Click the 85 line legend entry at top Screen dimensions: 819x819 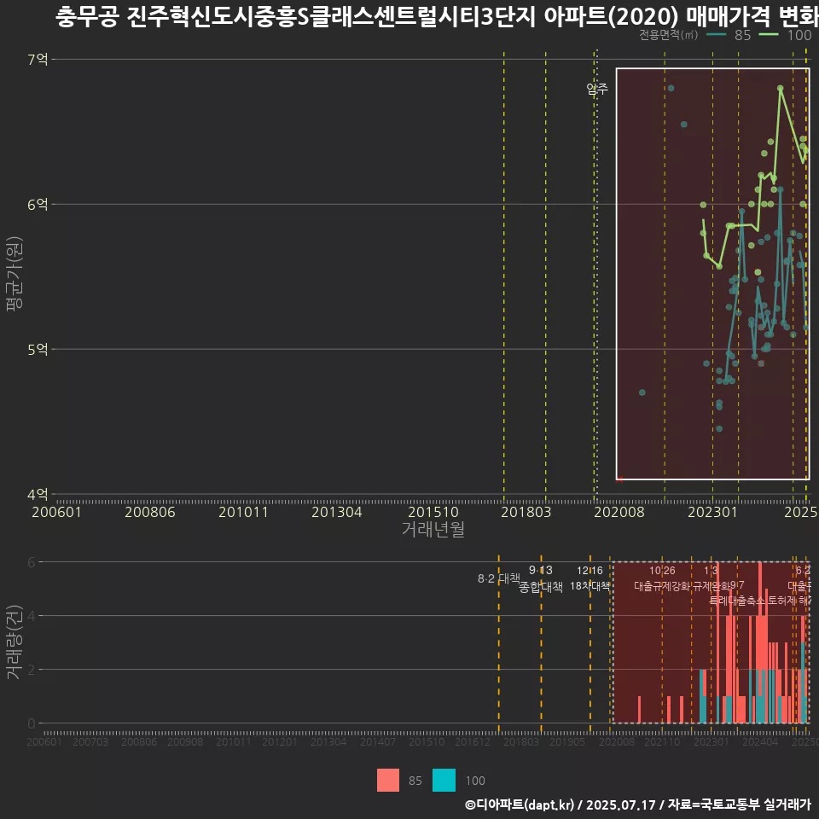729,35
